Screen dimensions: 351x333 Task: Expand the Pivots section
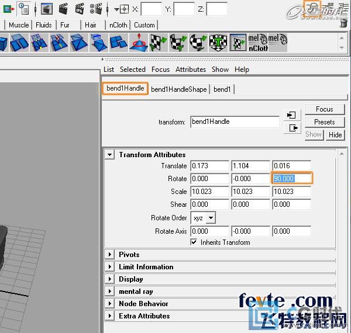point(110,254)
